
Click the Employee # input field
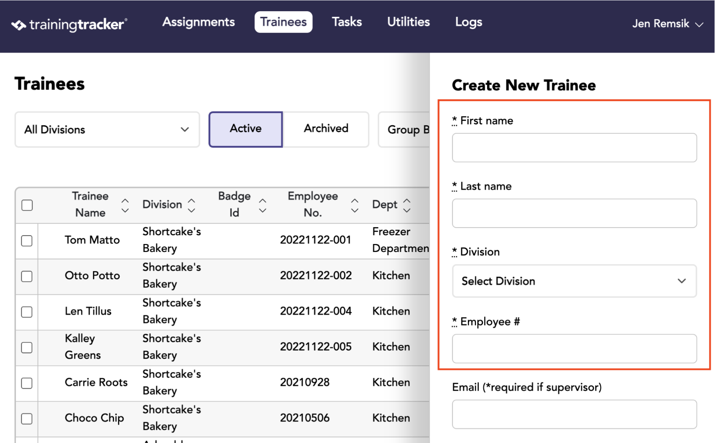574,349
